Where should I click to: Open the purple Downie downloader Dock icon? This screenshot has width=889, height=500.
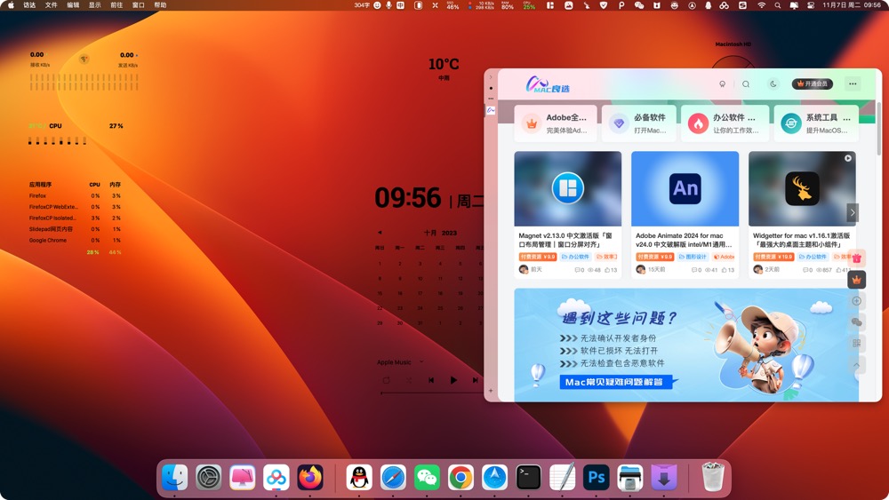(664, 477)
